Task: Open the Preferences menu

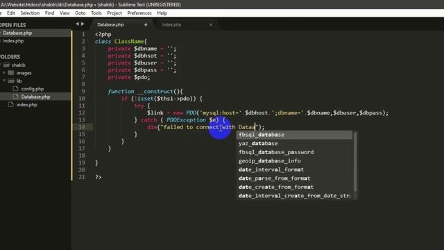Action: (139, 13)
